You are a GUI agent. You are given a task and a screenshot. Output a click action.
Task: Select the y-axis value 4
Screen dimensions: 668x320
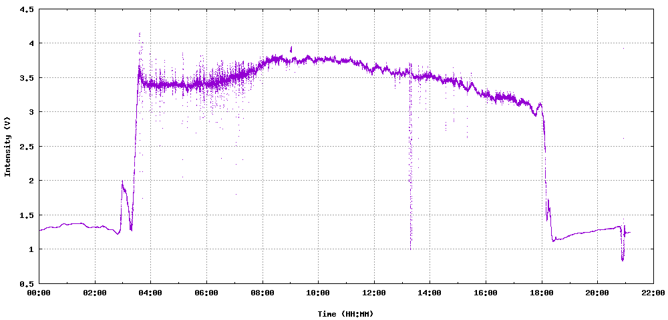pos(31,43)
